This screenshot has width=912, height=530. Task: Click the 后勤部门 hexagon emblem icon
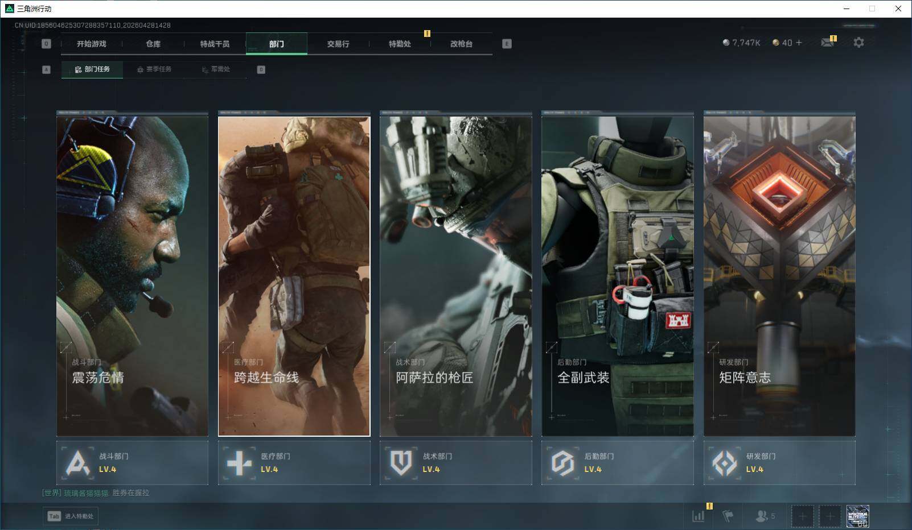coord(562,463)
